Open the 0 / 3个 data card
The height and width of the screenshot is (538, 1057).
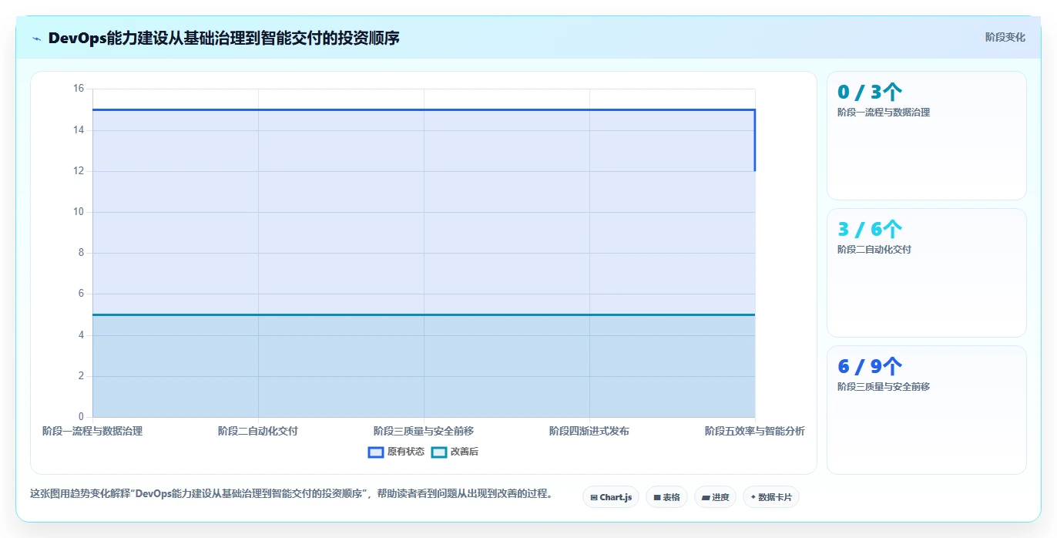click(927, 136)
